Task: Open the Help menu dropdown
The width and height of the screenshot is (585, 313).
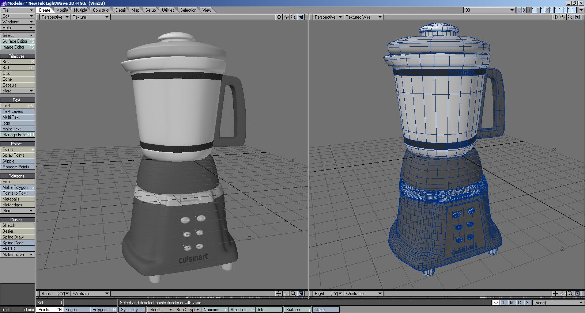Action: tap(18, 28)
